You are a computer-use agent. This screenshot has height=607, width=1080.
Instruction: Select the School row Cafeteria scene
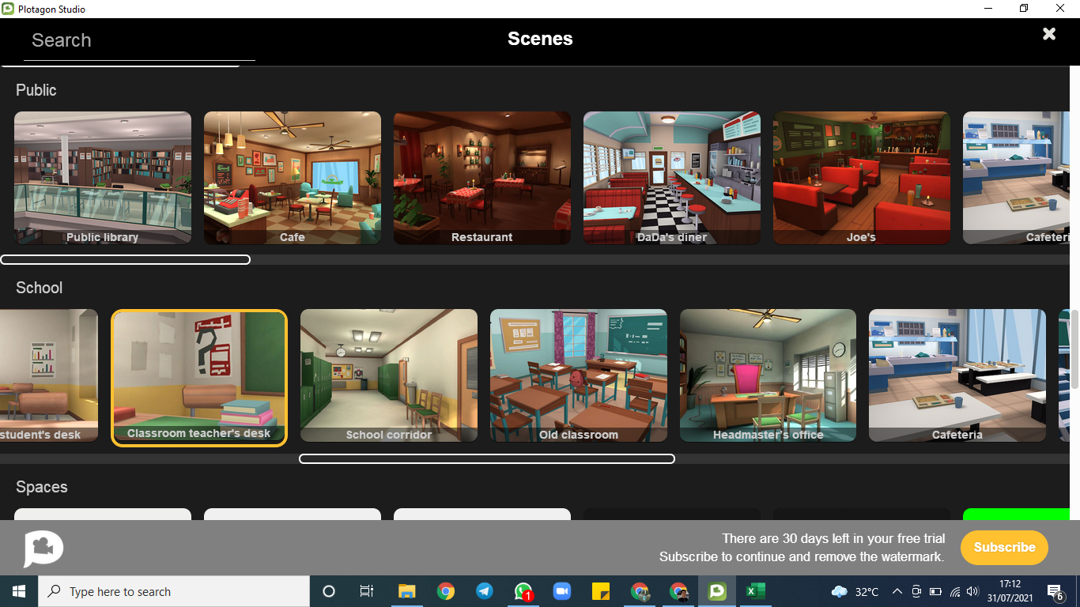tap(957, 375)
